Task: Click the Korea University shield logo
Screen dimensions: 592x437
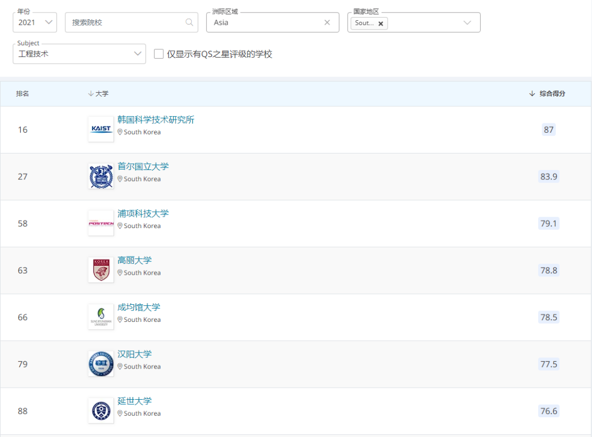Action: tap(101, 270)
